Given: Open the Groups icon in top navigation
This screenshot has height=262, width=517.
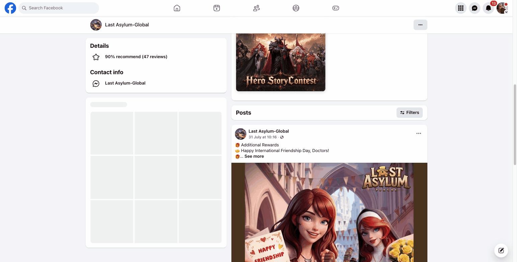Looking at the screenshot, I should point(296,8).
